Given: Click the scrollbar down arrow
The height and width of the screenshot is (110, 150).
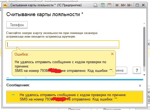Looking at the screenshot, I should [x=144, y=75].
